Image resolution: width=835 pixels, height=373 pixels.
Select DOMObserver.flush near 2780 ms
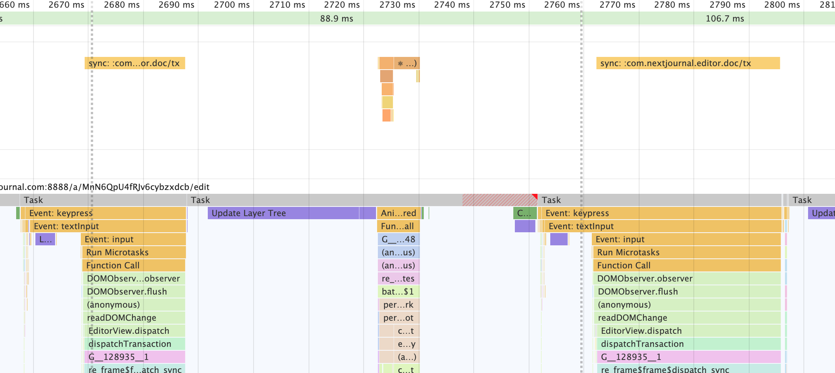coord(688,291)
